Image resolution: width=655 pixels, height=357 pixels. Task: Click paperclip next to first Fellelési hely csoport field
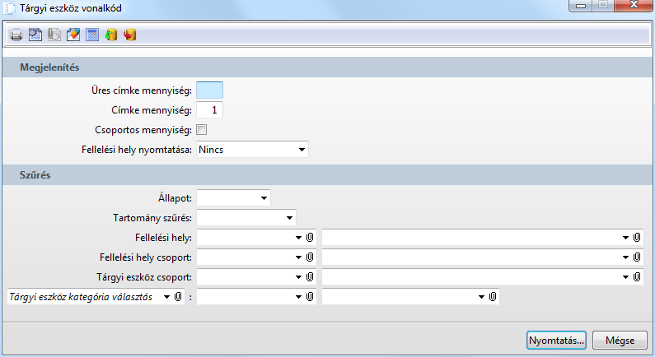click(310, 257)
